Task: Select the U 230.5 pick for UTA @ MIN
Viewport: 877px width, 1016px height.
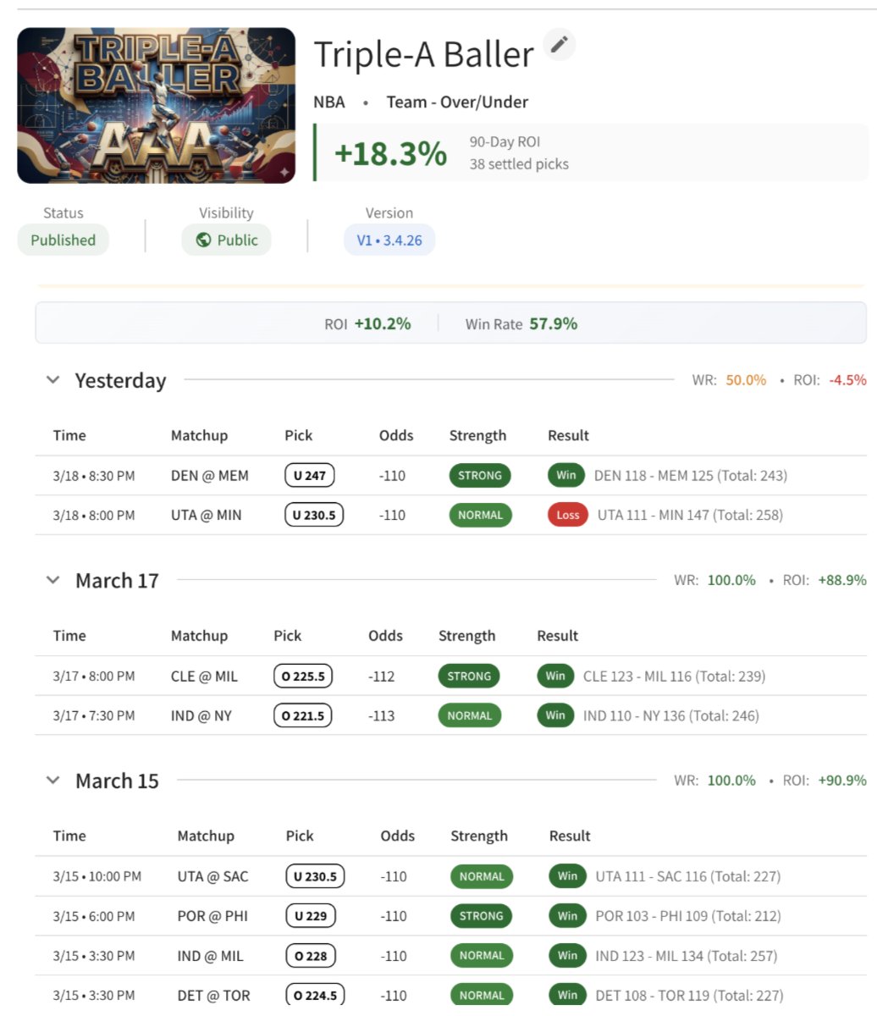Action: point(314,515)
